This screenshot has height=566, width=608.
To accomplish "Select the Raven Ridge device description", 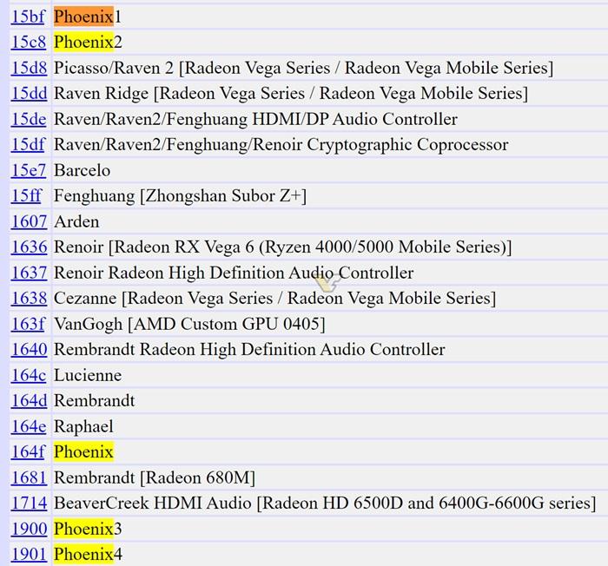I will coord(291,93).
